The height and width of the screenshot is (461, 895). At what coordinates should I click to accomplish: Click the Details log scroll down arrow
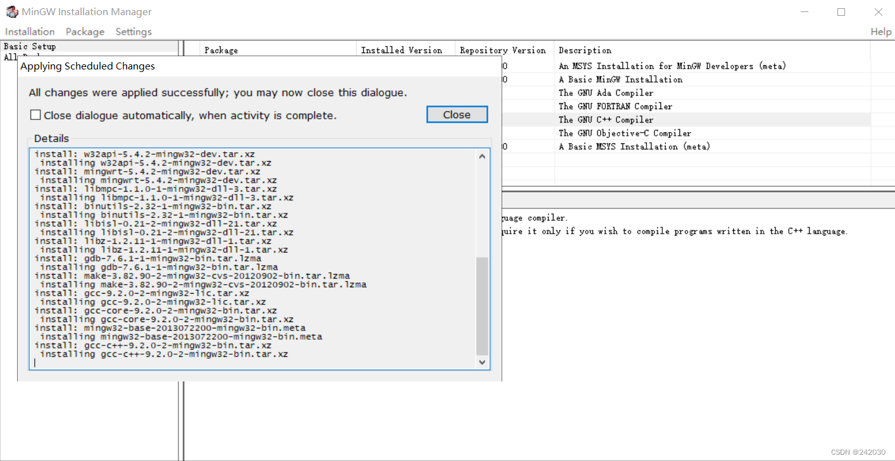482,362
